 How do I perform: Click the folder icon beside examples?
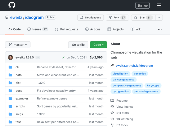[x=10, y=98]
